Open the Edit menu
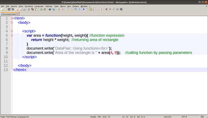This screenshot has height=118, width=208. point(7,6)
